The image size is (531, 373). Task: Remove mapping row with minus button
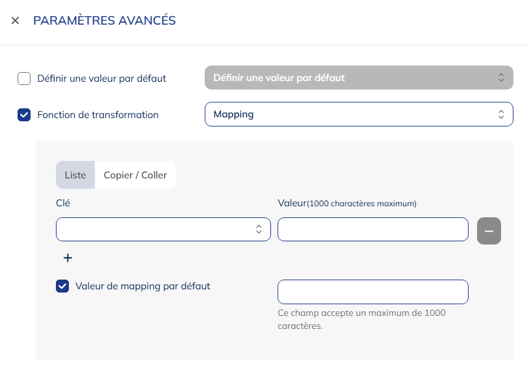489,231
